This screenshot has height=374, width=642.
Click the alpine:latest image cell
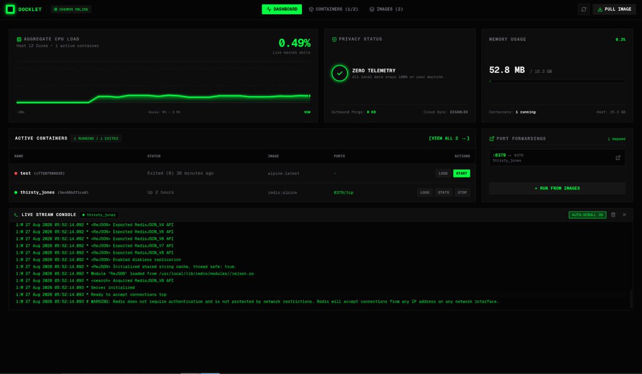pos(283,173)
